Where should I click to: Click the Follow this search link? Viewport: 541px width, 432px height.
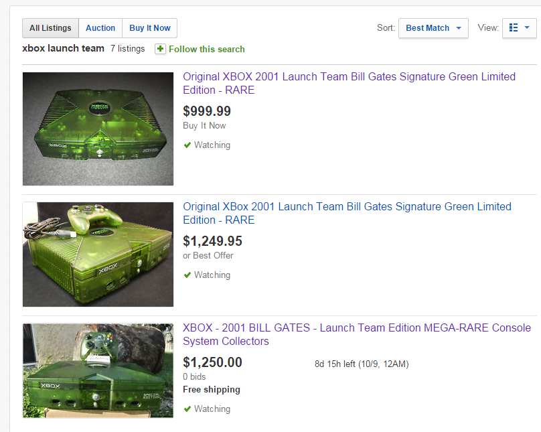pos(207,49)
